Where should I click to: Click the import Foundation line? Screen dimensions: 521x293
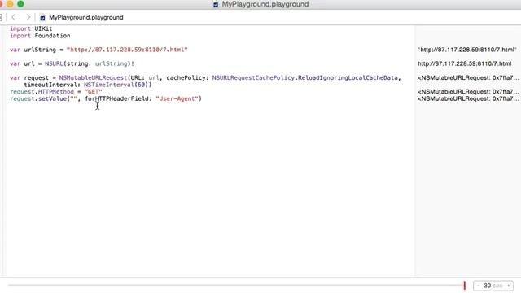pyautogui.click(x=40, y=36)
